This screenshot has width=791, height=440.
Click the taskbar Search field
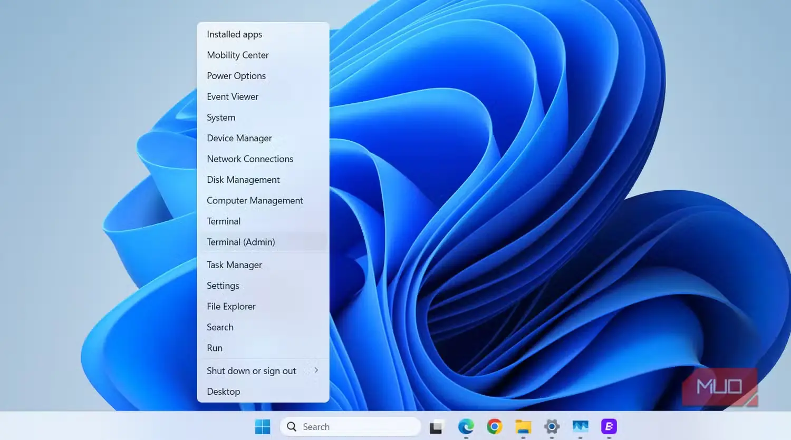click(351, 427)
